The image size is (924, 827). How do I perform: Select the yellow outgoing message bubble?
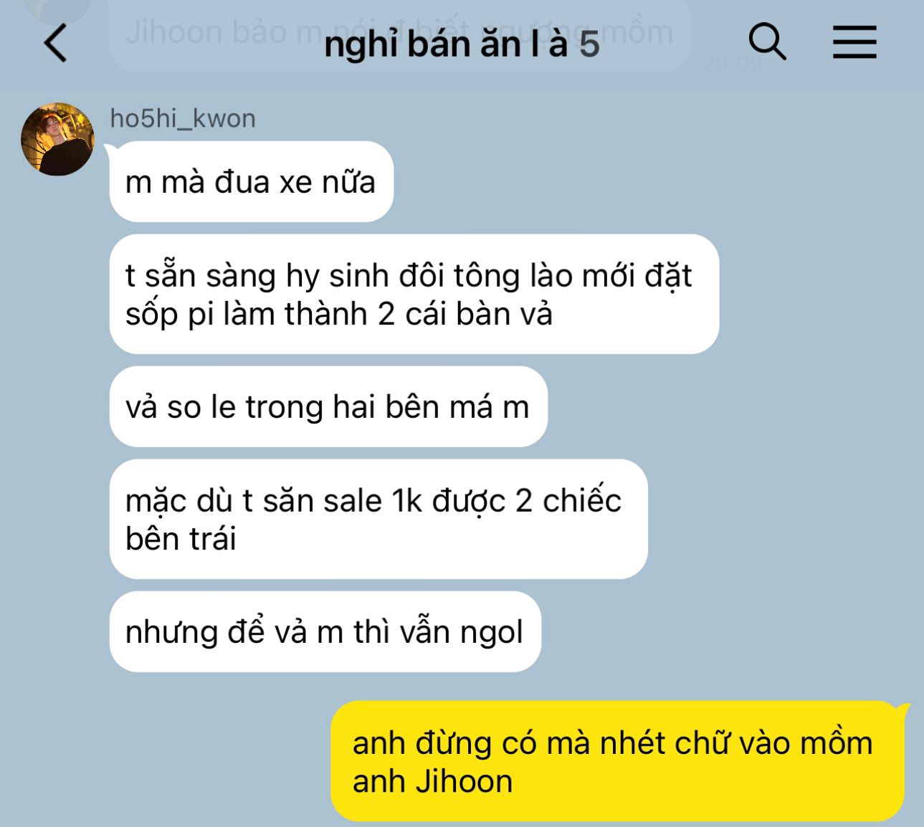[617, 761]
